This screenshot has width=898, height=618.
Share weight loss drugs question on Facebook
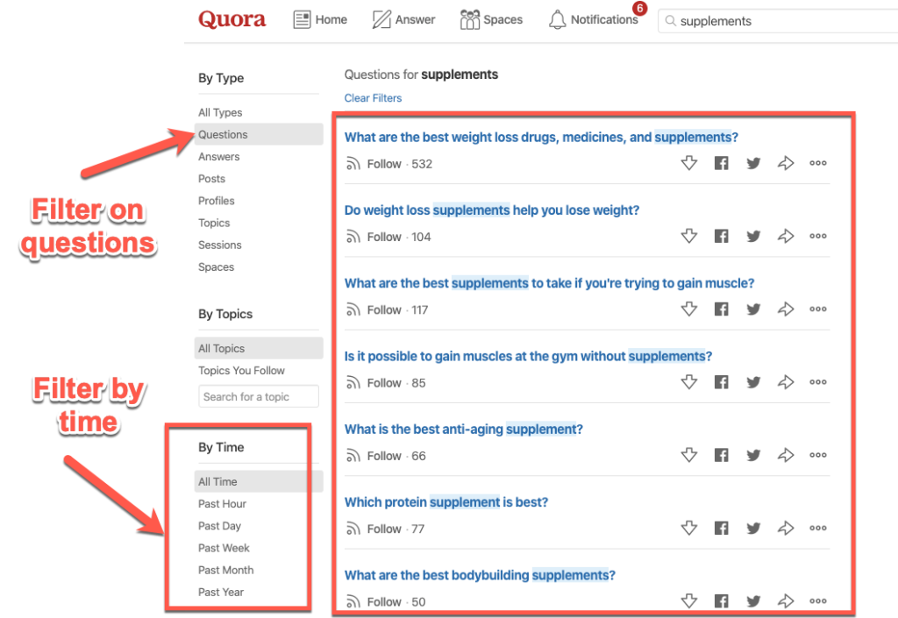(721, 163)
